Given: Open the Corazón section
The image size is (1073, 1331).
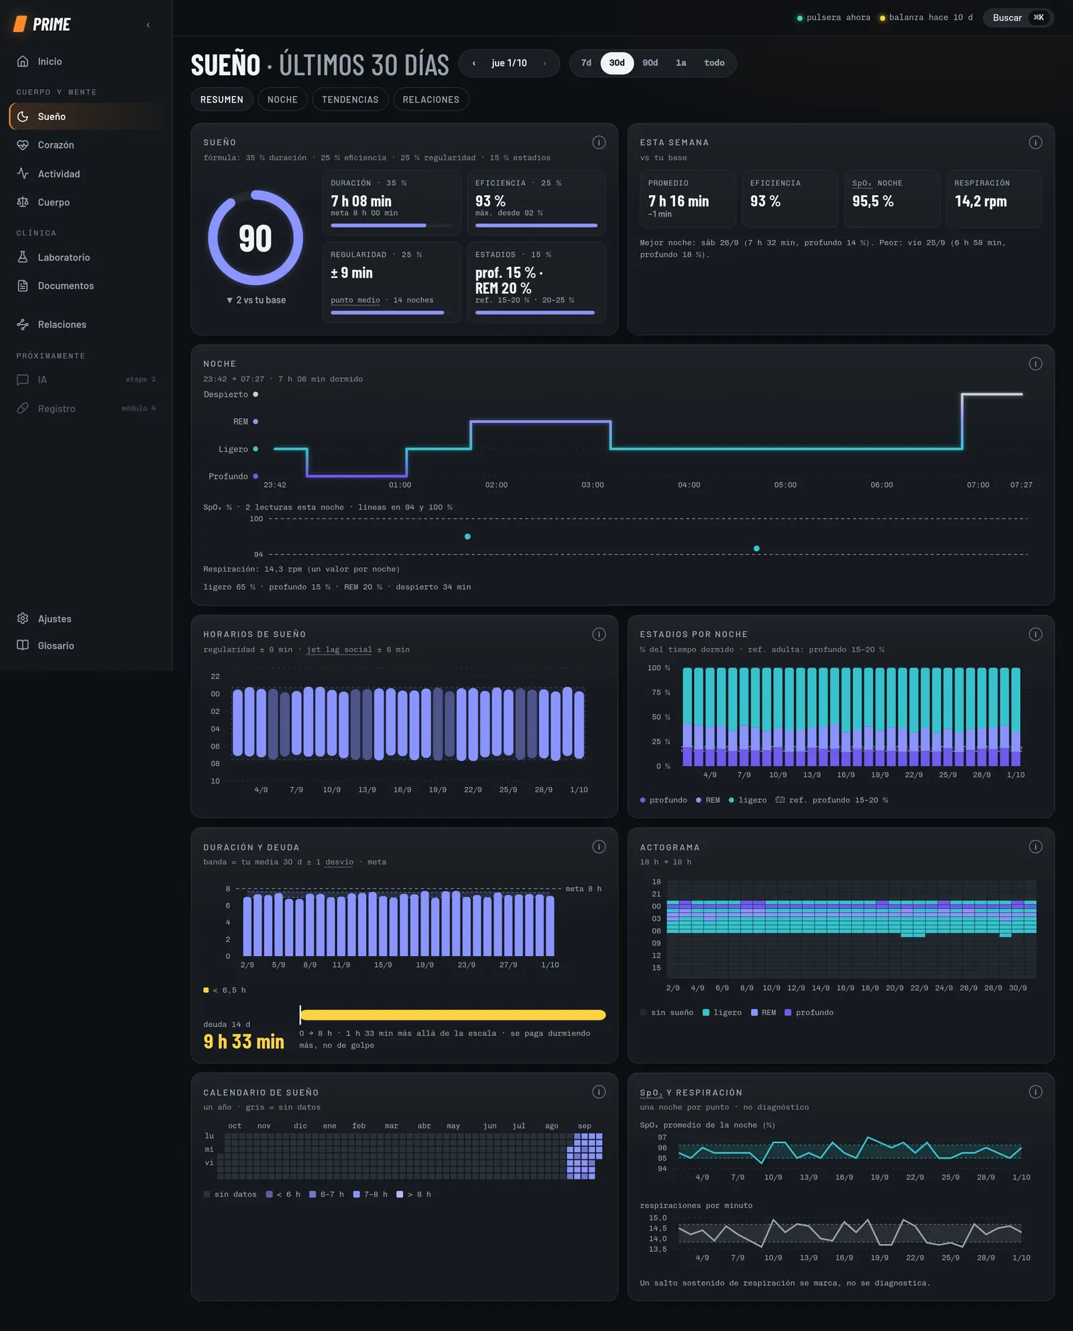Looking at the screenshot, I should 86,145.
